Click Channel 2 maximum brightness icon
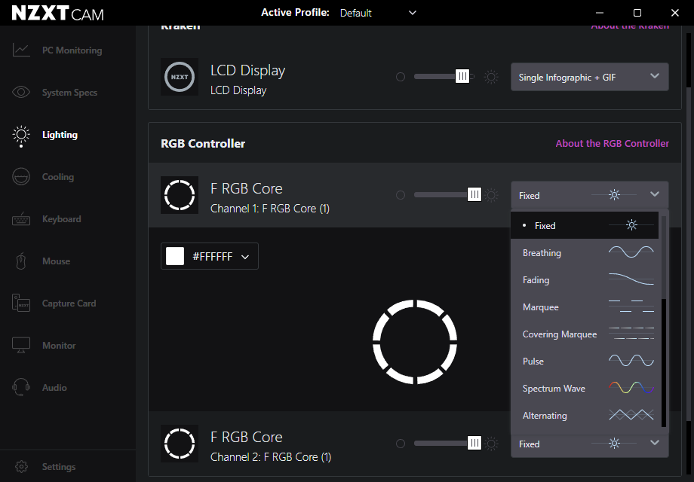This screenshot has width=694, height=482. pos(491,444)
